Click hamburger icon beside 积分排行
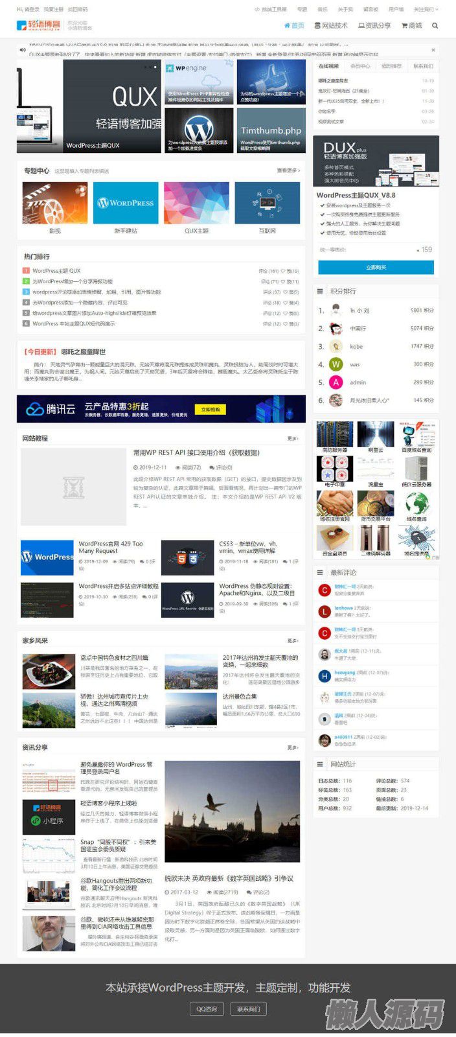The image size is (456, 1037). (320, 292)
